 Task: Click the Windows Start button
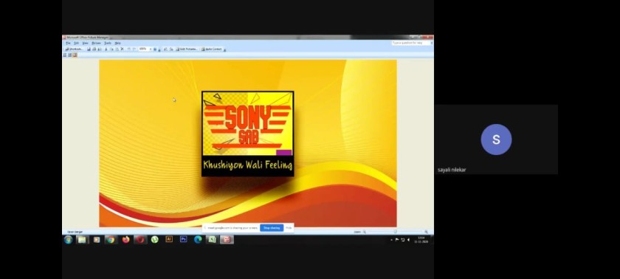[68, 239]
